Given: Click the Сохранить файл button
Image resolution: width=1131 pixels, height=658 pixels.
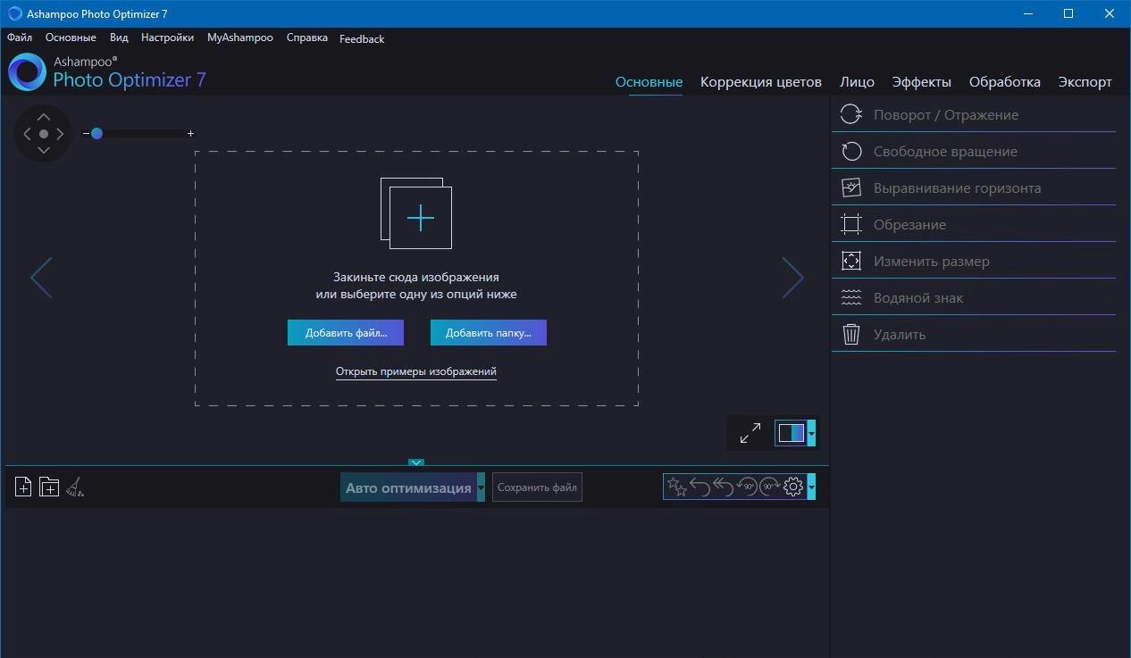Looking at the screenshot, I should tap(537, 487).
